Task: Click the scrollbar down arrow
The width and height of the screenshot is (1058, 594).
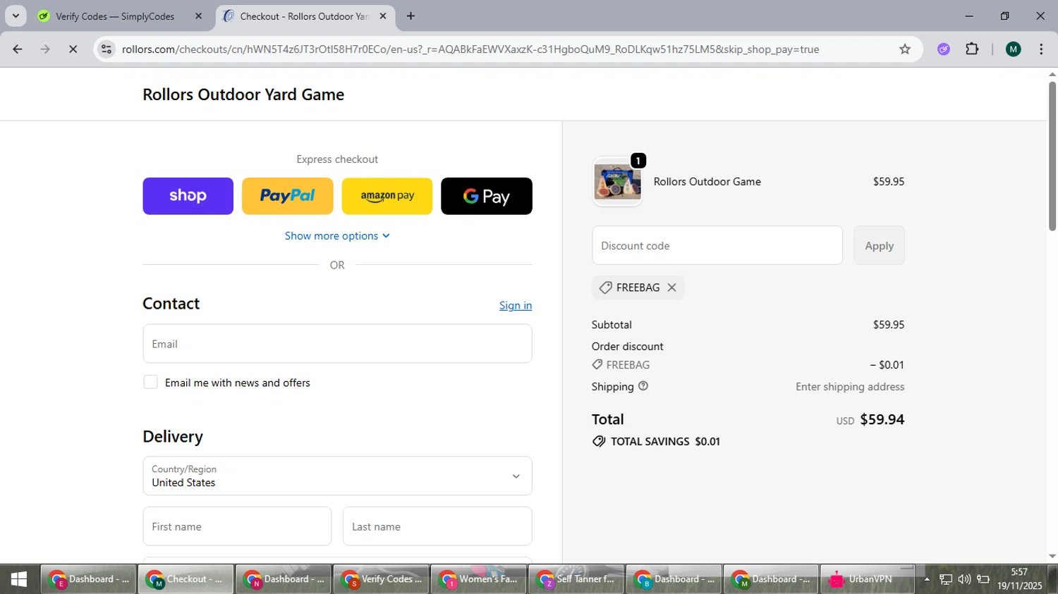Action: pos(1052,557)
